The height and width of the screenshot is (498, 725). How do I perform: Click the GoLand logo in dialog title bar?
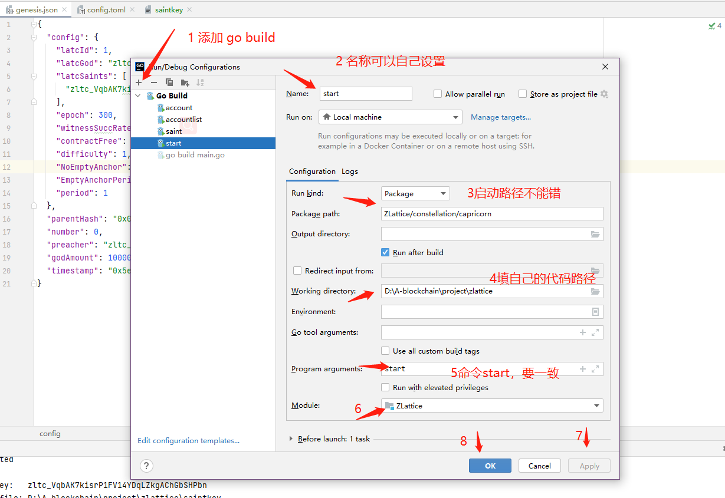140,67
